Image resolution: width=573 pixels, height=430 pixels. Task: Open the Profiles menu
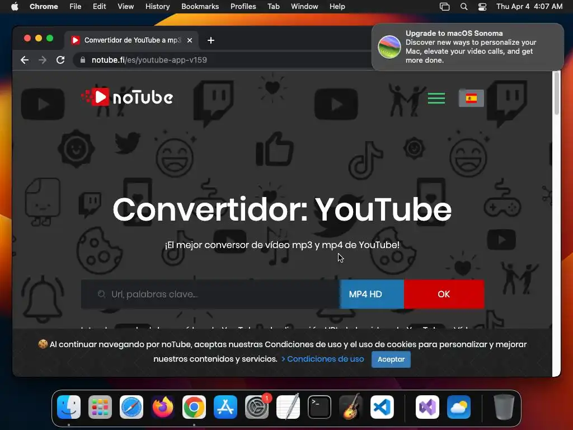click(243, 7)
